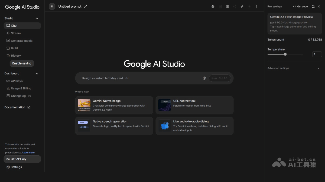Open the Build section
Screen dimensions: 325x182
point(14,48)
